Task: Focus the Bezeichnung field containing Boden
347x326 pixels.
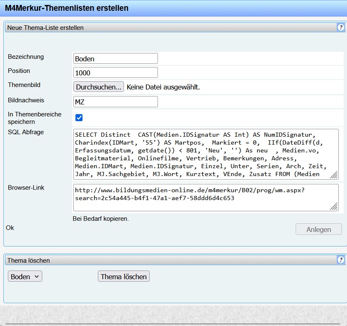Action: pos(115,58)
